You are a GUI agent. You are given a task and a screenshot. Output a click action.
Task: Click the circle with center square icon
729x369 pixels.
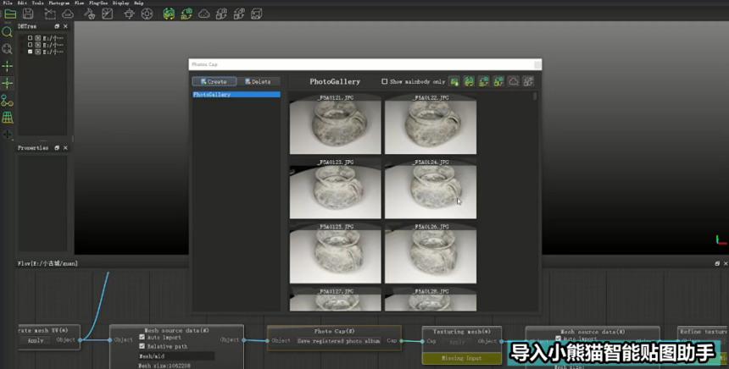point(147,14)
